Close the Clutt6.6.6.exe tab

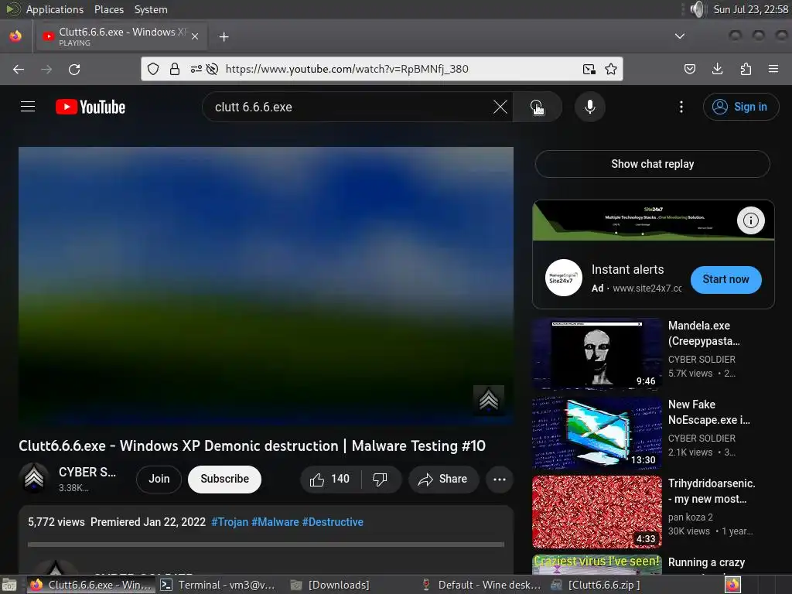195,36
